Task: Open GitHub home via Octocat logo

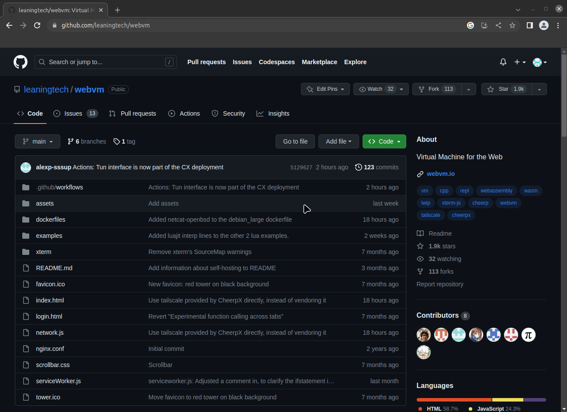Action: coord(21,62)
